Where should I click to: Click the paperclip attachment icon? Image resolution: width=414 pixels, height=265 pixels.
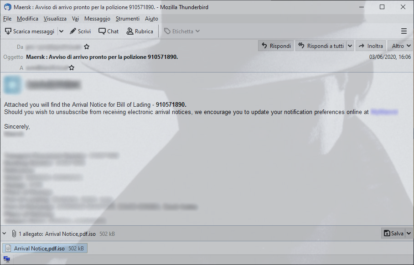click(14, 234)
